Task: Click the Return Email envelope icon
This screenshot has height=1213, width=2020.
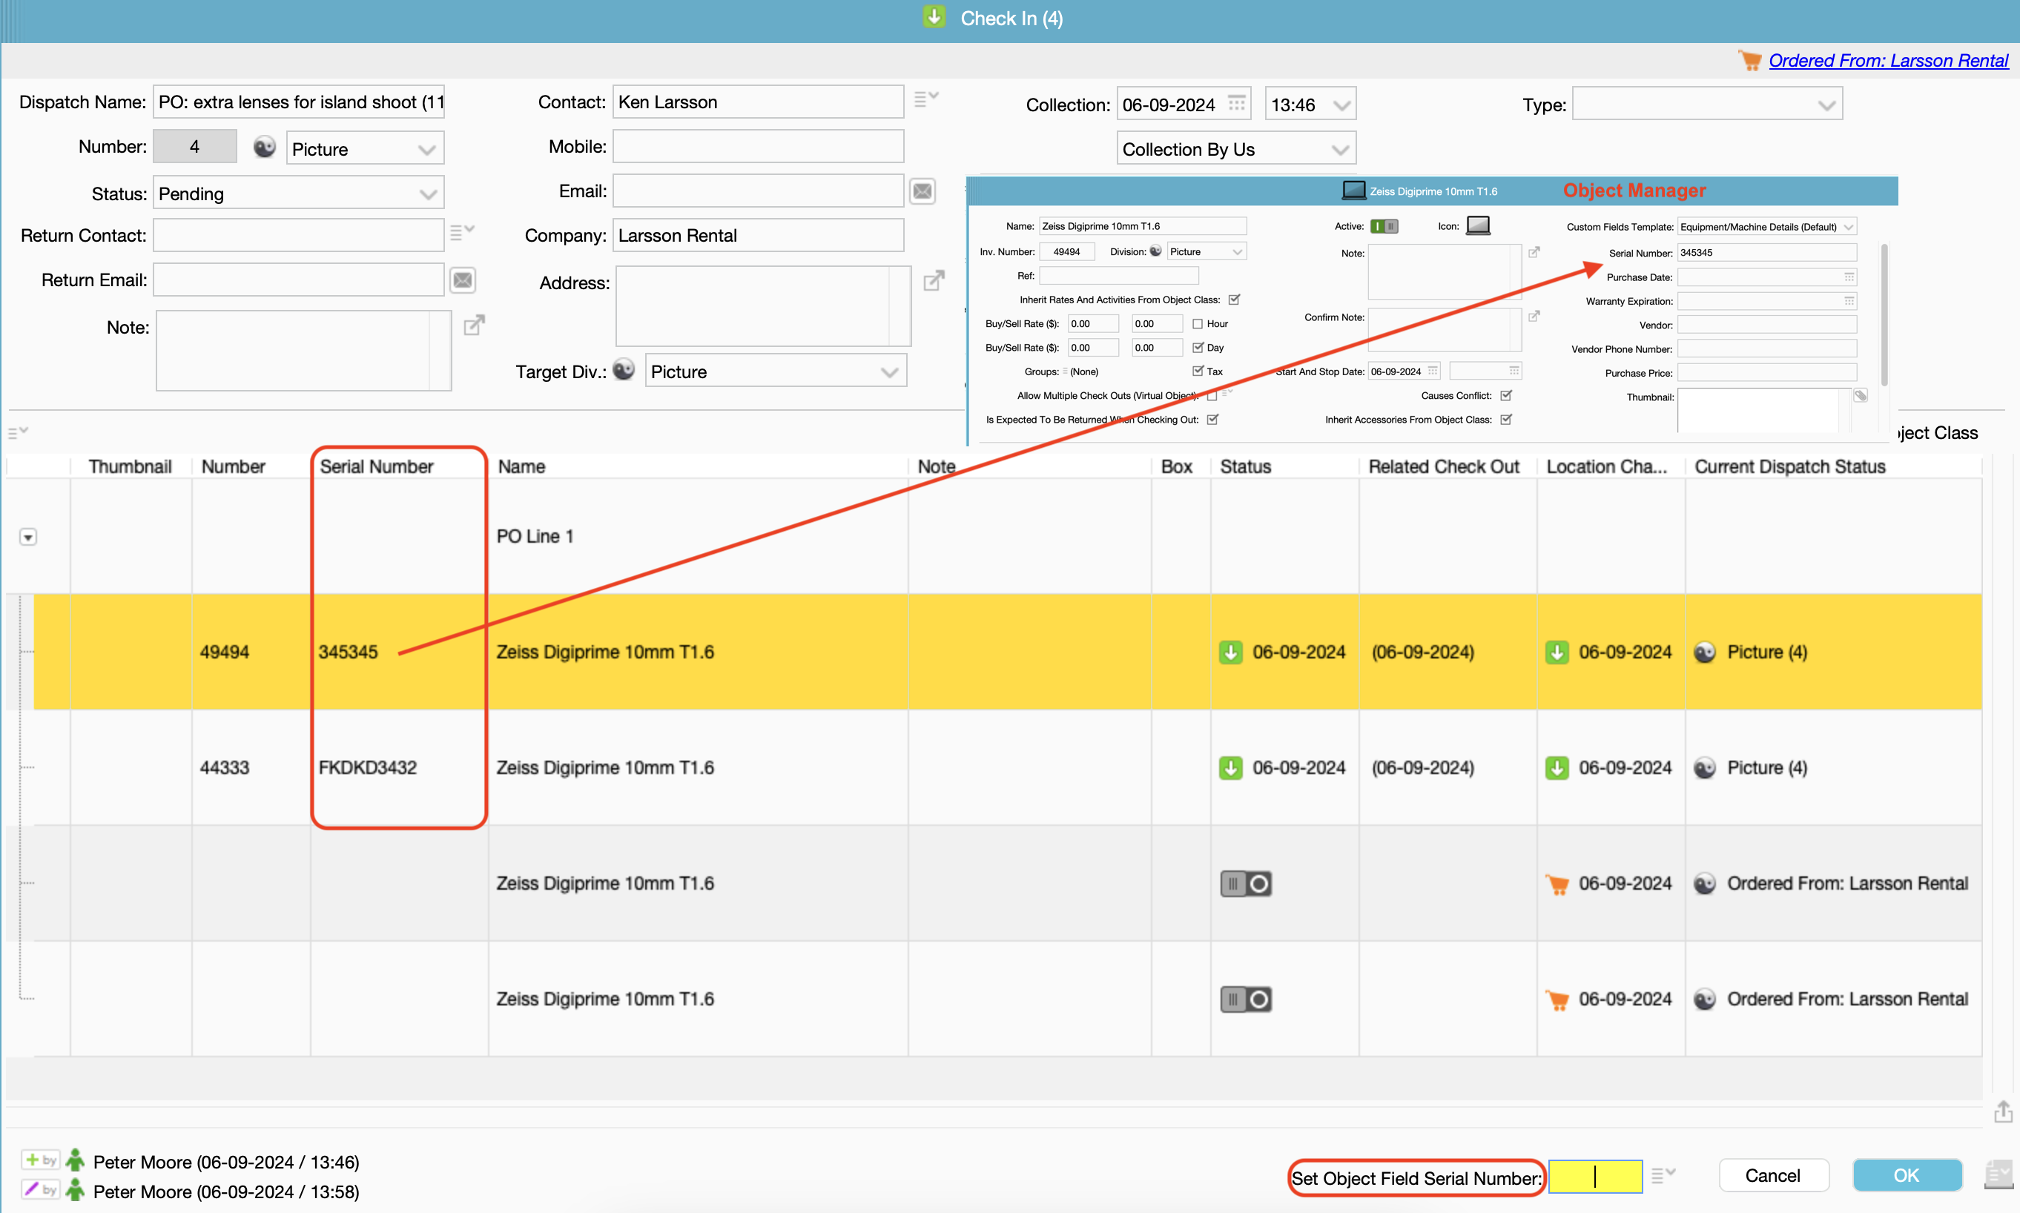Action: pos(463,280)
